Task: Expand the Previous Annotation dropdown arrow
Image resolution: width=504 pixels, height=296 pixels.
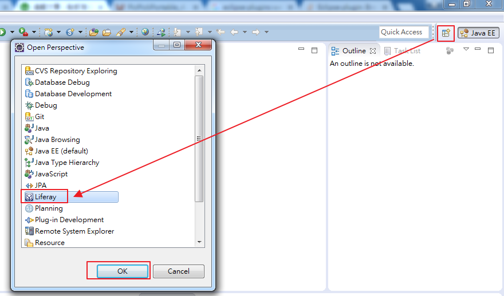Action: (x=210, y=32)
